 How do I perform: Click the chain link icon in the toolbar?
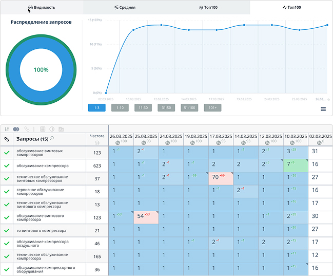(27, 128)
